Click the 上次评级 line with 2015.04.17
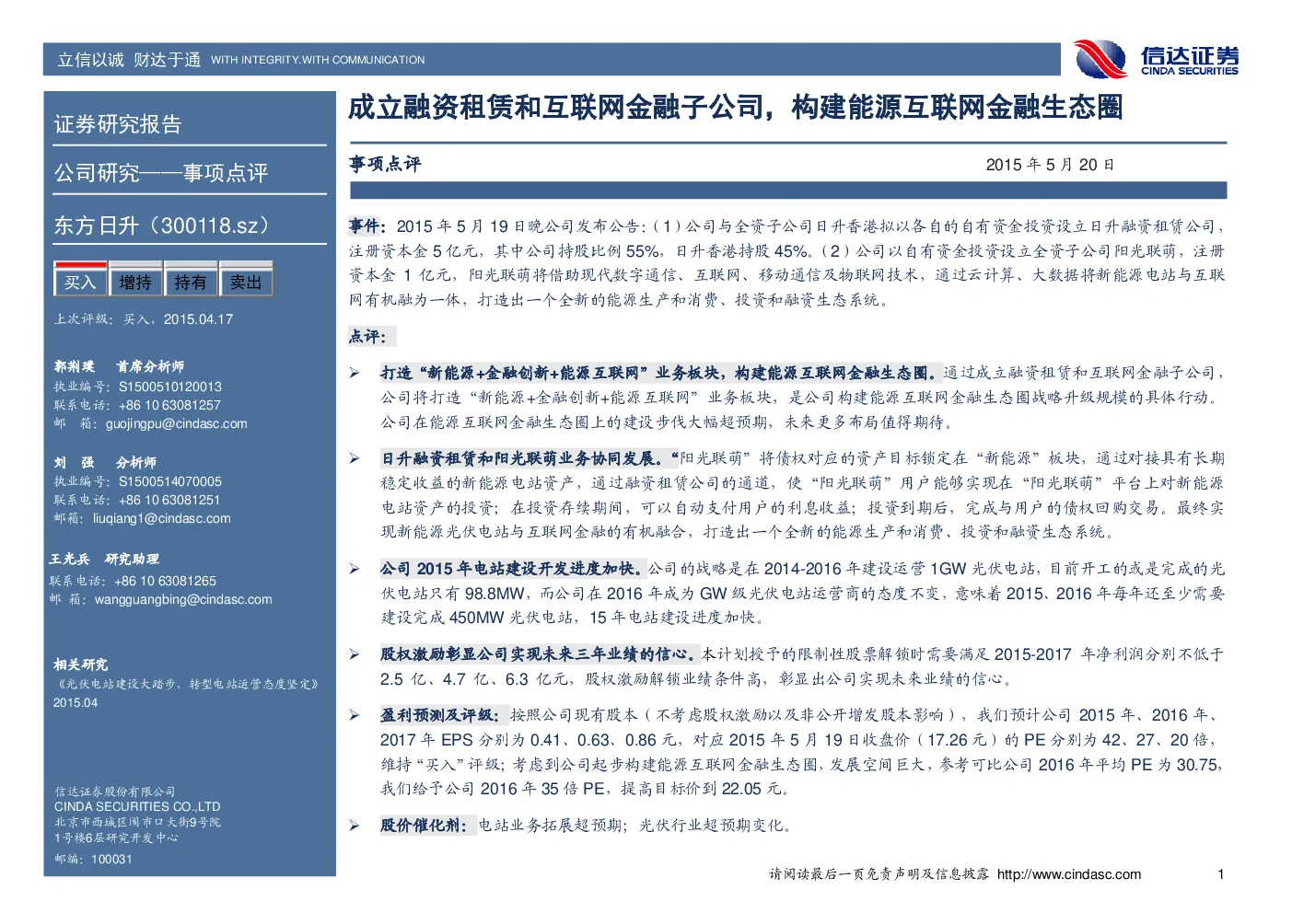 (144, 319)
